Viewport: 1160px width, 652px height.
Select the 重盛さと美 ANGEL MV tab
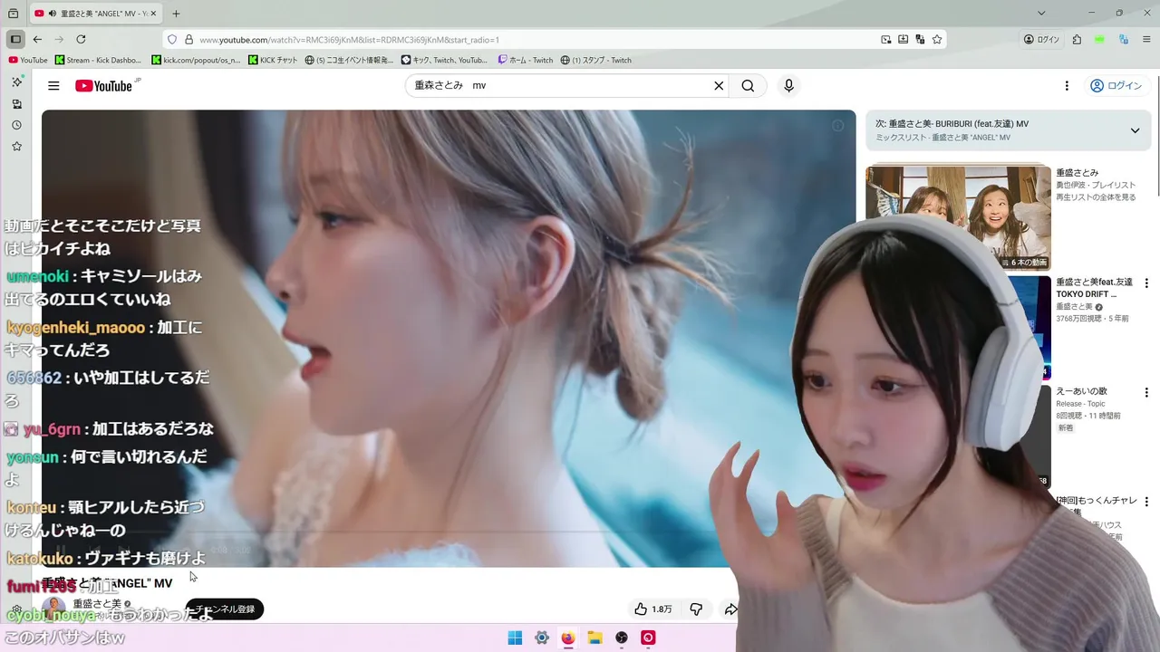click(x=94, y=14)
